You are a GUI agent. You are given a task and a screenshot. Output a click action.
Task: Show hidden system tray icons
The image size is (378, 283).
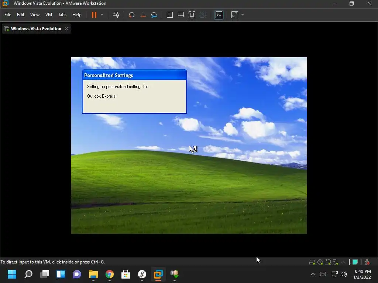[x=312, y=274]
